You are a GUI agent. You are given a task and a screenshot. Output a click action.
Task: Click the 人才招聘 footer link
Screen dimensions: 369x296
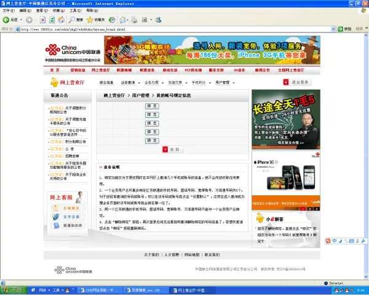tap(172, 255)
